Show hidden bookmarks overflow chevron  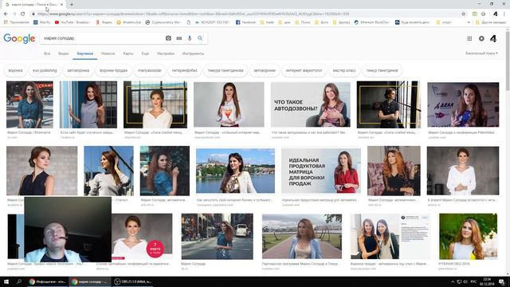[469, 22]
